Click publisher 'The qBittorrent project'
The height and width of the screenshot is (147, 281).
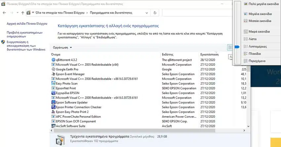pyautogui.click(x=177, y=60)
